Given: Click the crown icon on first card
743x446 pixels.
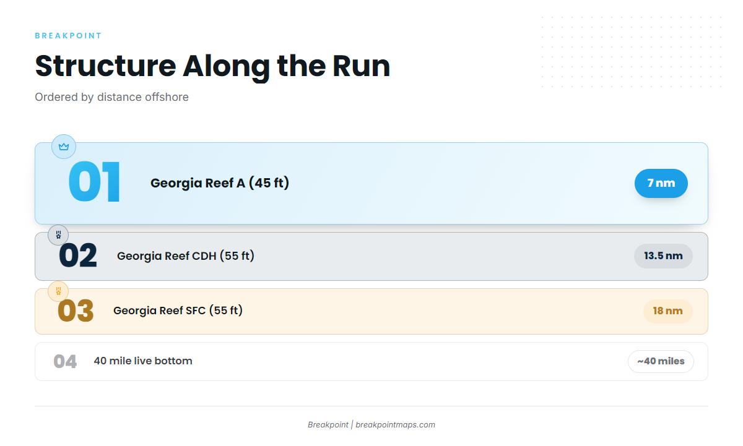Looking at the screenshot, I should (x=64, y=147).
